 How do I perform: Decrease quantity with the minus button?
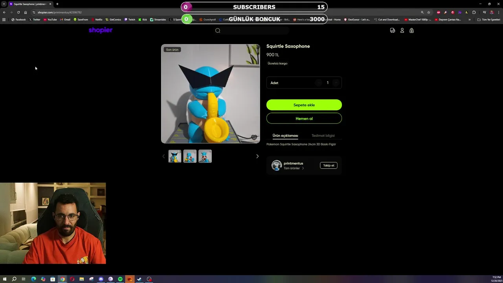(x=319, y=83)
